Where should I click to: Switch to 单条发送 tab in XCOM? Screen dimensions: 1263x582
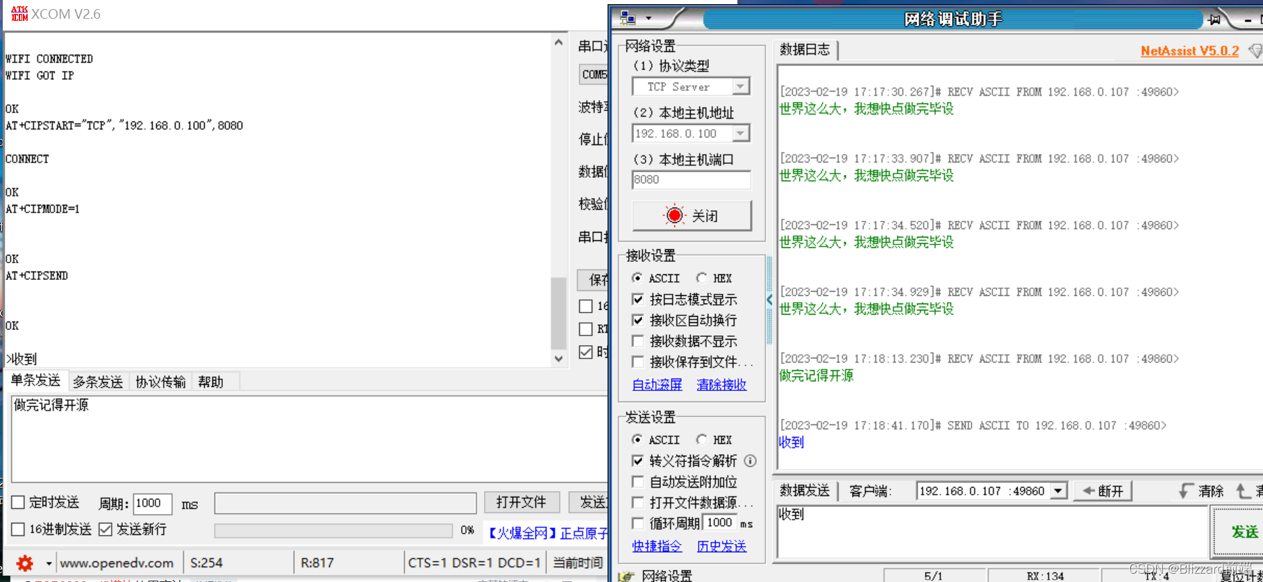pos(35,381)
